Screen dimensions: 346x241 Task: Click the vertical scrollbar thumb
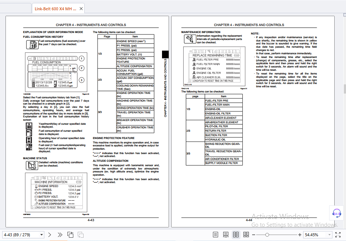coord(345,89)
